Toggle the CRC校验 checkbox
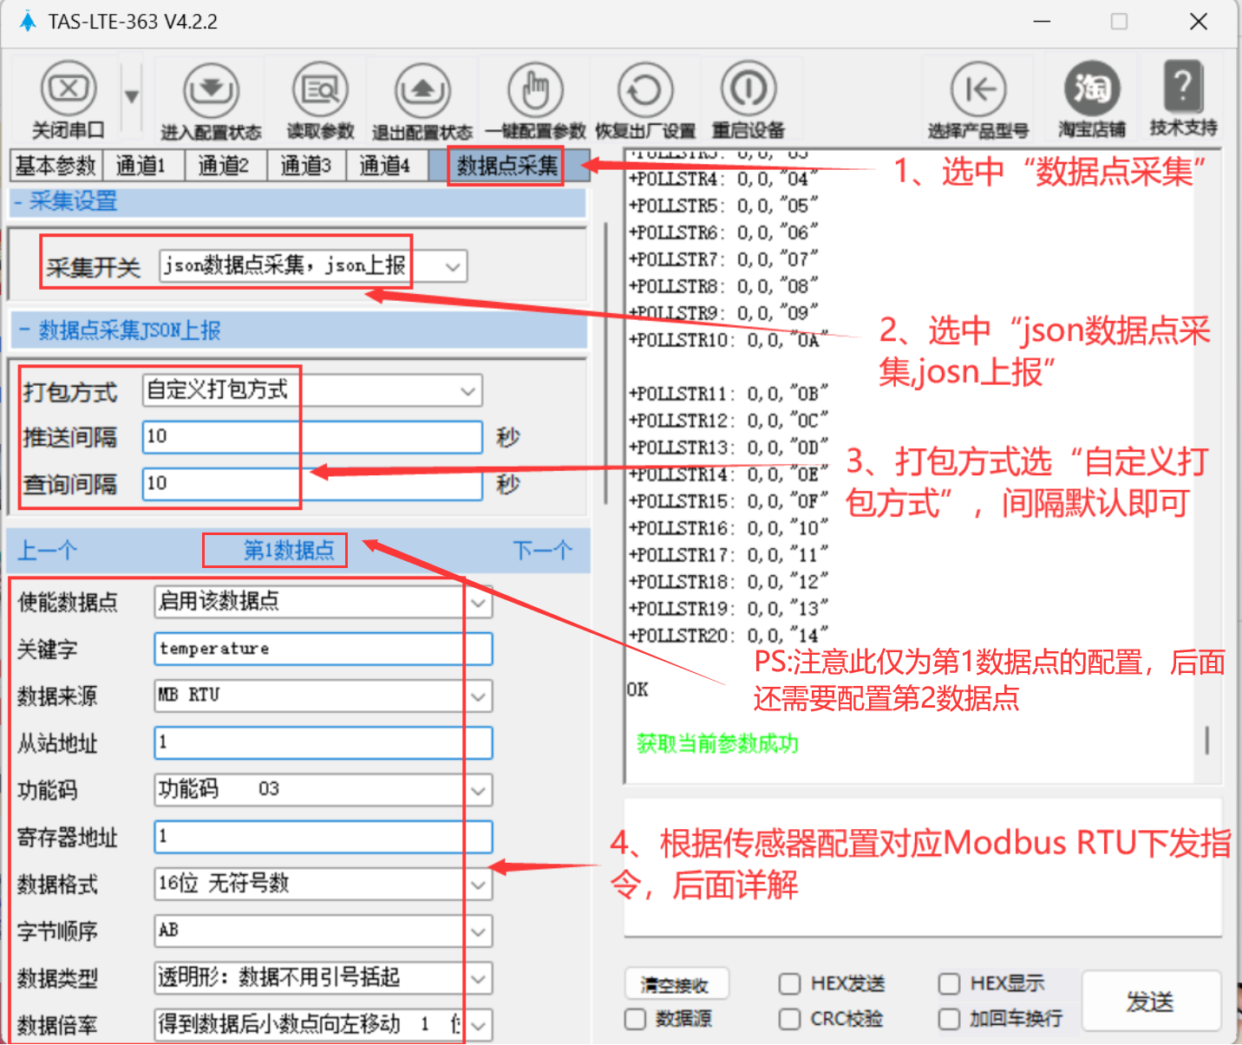Viewport: 1242px width, 1045px height. click(789, 1019)
